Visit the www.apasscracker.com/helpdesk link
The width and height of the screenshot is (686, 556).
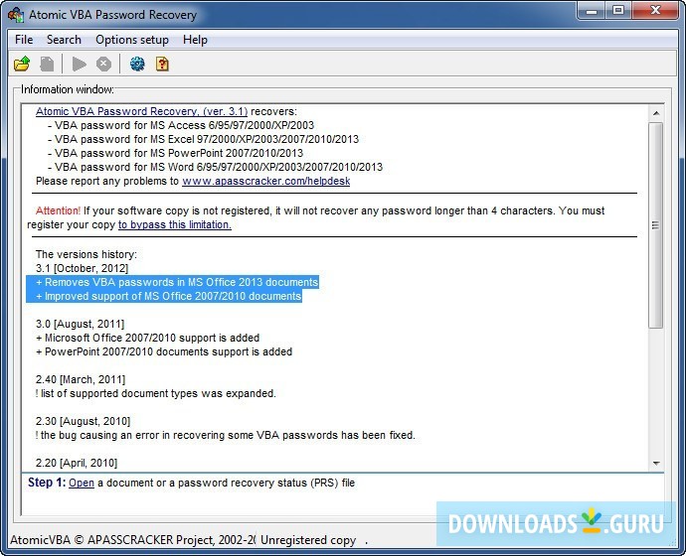(x=266, y=181)
